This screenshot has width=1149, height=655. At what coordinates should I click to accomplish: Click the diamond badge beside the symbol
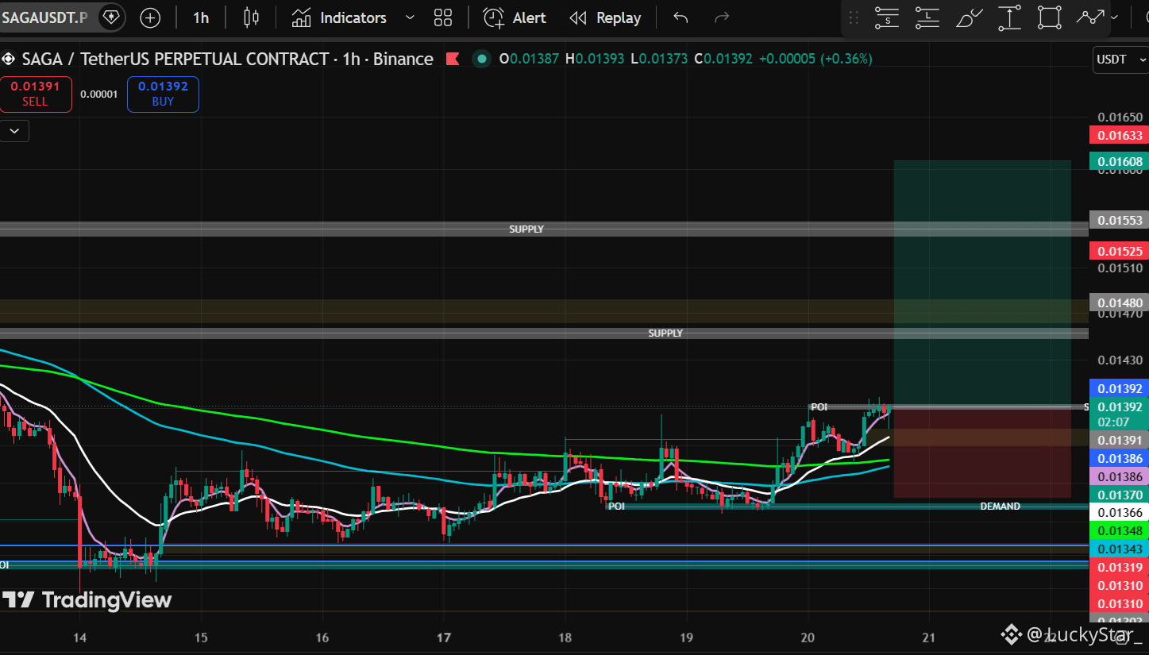tap(112, 17)
